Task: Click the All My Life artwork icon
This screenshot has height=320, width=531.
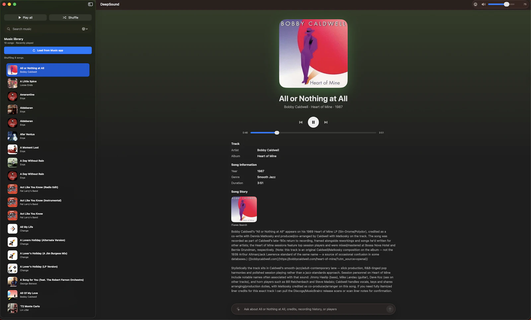Action: [x=13, y=229]
